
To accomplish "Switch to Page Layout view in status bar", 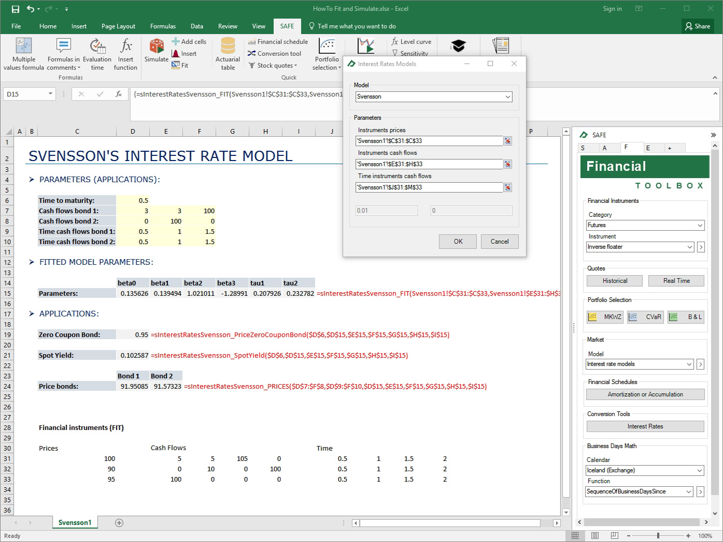I will point(594,536).
